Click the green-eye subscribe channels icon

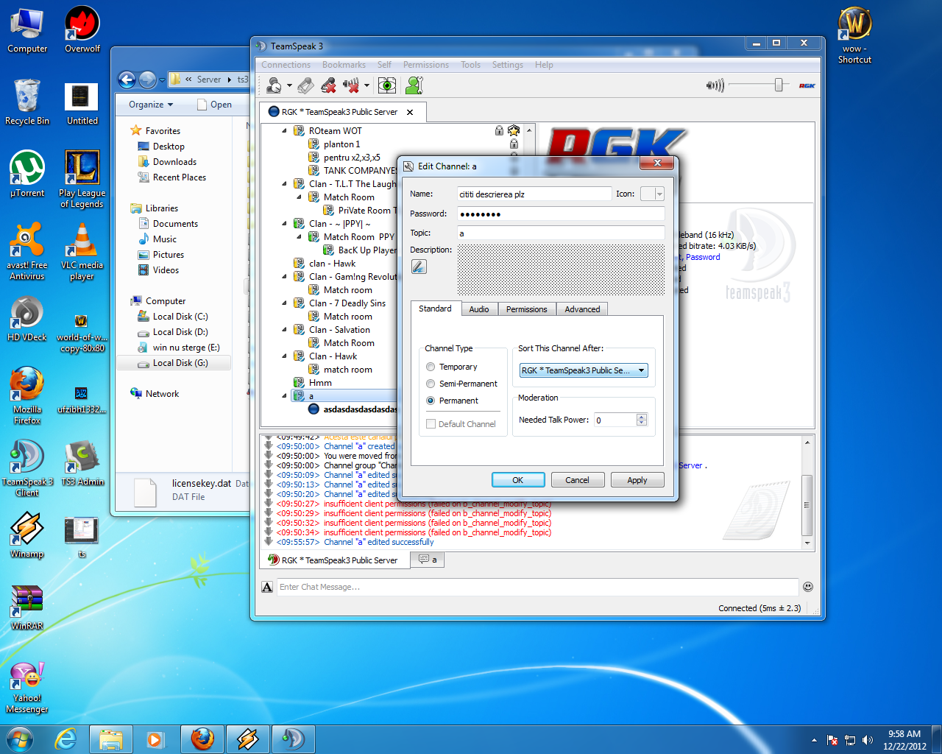[386, 86]
